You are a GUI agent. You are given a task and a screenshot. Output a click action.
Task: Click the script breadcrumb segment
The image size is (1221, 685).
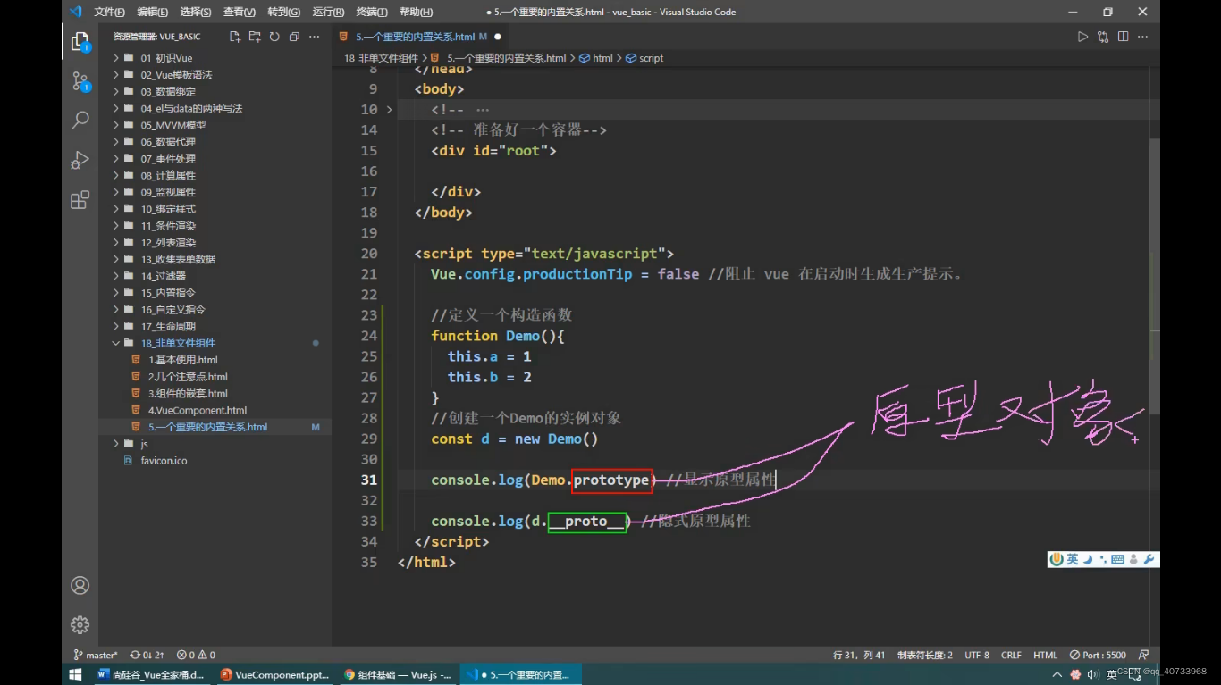(x=644, y=58)
